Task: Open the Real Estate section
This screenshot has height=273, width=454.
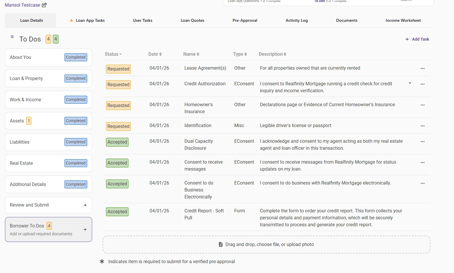Action: [x=49, y=163]
